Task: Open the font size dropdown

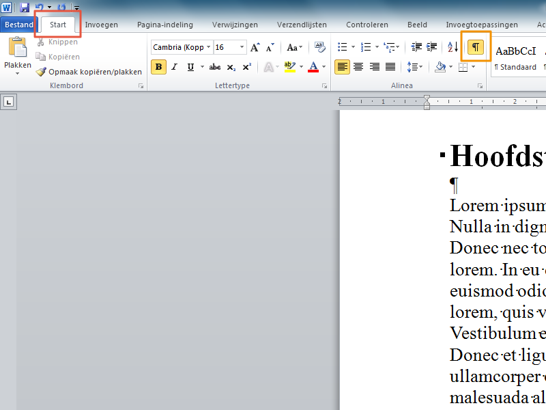Action: (x=242, y=48)
